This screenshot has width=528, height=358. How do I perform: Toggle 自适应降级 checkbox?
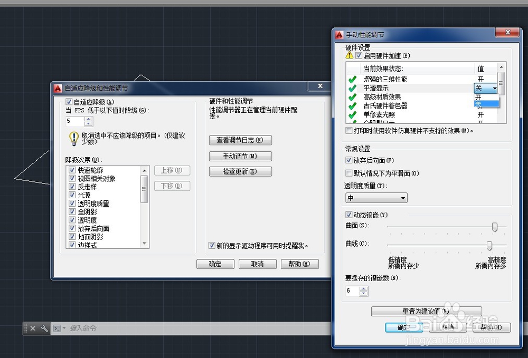pos(69,102)
